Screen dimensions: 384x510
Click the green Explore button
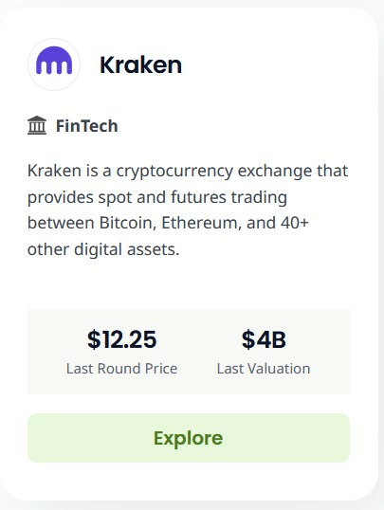(189, 438)
